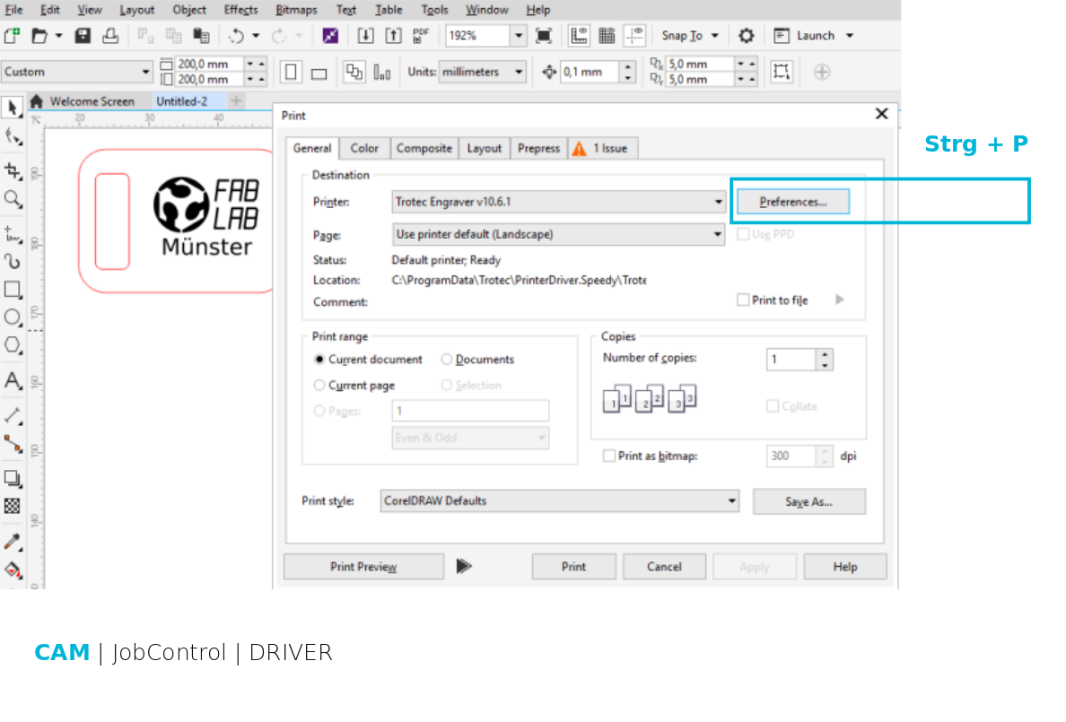
Task: Select the Drop shadow tool
Action: pyautogui.click(x=13, y=478)
